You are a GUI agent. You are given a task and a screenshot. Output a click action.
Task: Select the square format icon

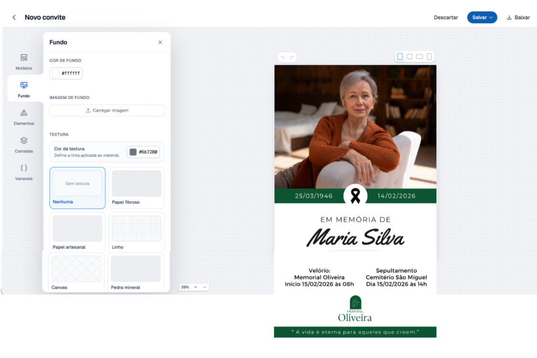tap(410, 56)
